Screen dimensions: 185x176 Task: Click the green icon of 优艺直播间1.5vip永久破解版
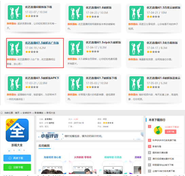pos(76,48)
